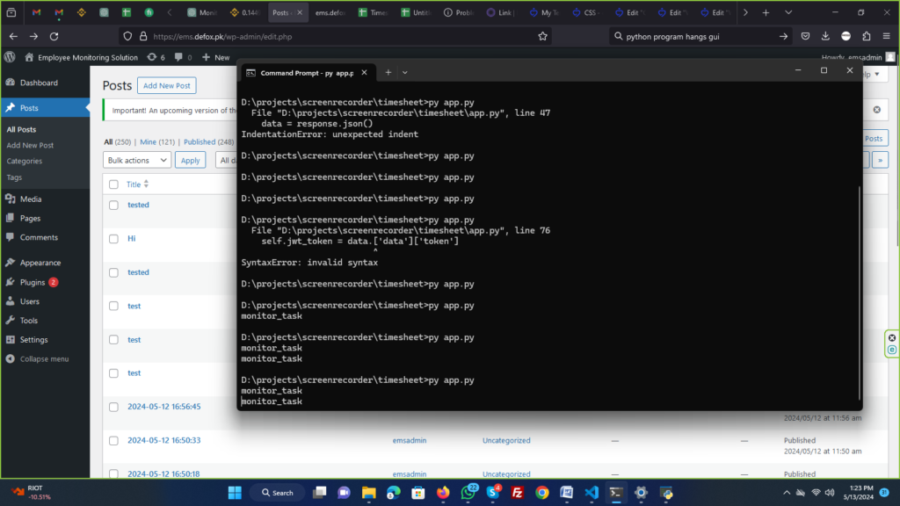Image resolution: width=900 pixels, height=506 pixels.
Task: Open Firefox downloads panel
Action: [x=825, y=36]
